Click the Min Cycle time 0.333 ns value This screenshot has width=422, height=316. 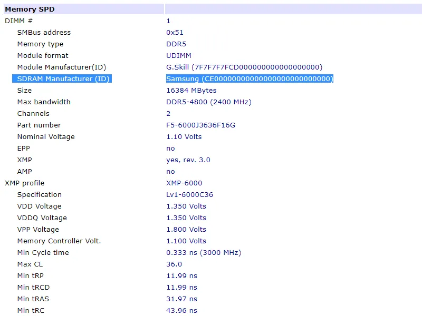[x=204, y=252]
